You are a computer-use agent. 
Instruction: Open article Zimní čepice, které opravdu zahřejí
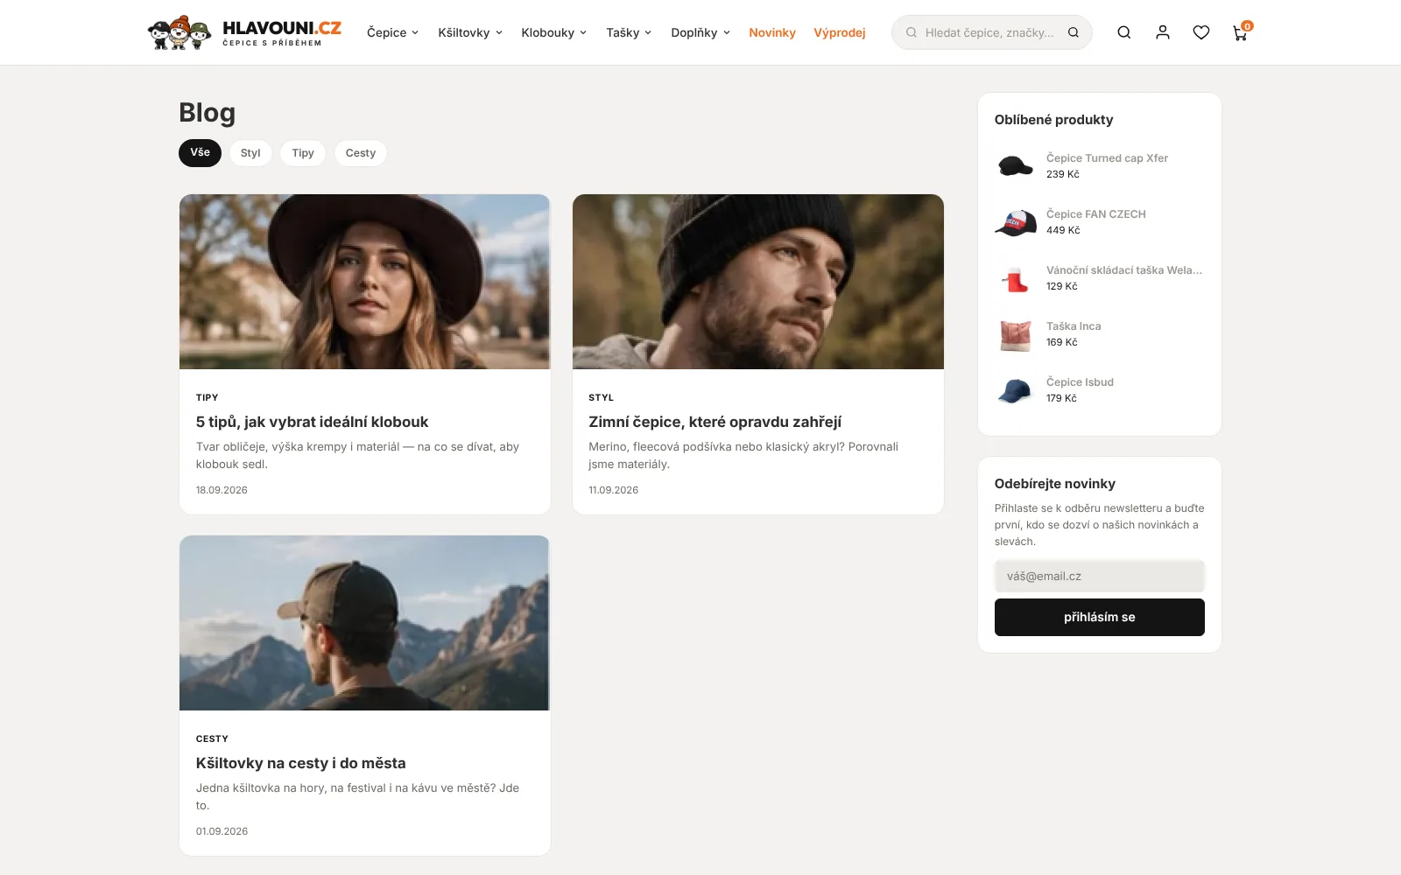pos(715,422)
